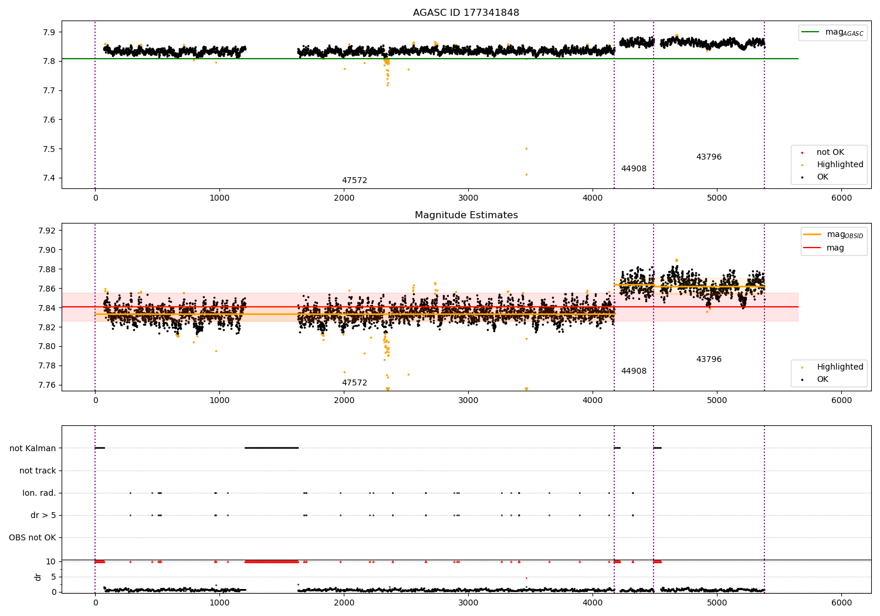This screenshot has height=616, width=880.
Task: Click the green line sample in the top legend
Action: (x=811, y=32)
